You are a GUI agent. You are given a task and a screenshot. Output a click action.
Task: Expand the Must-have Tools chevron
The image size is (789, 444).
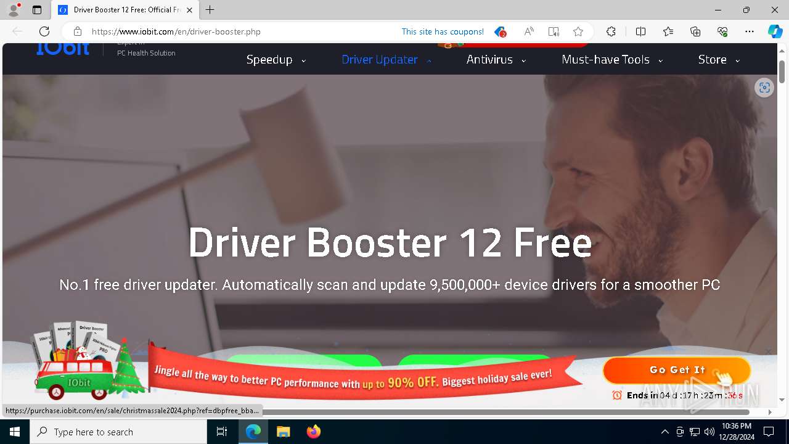click(660, 60)
